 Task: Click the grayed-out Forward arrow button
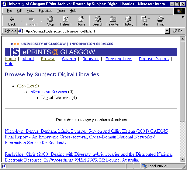(x=32, y=21)
